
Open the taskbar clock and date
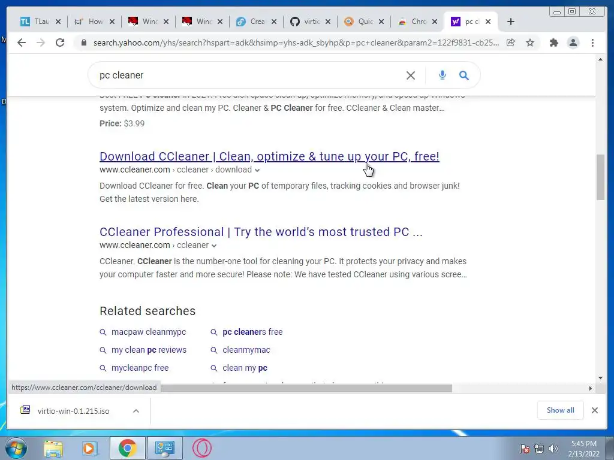(584, 449)
